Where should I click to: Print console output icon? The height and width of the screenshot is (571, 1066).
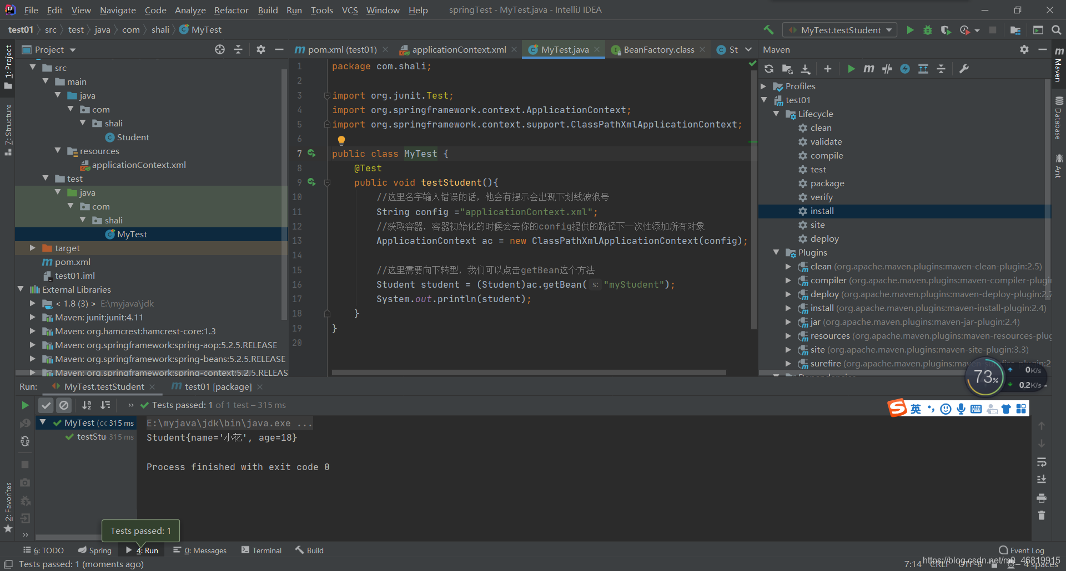point(1042,498)
